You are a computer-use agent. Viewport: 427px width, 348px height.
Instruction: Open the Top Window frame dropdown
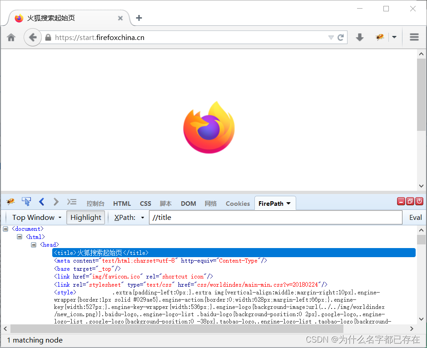[x=36, y=217]
